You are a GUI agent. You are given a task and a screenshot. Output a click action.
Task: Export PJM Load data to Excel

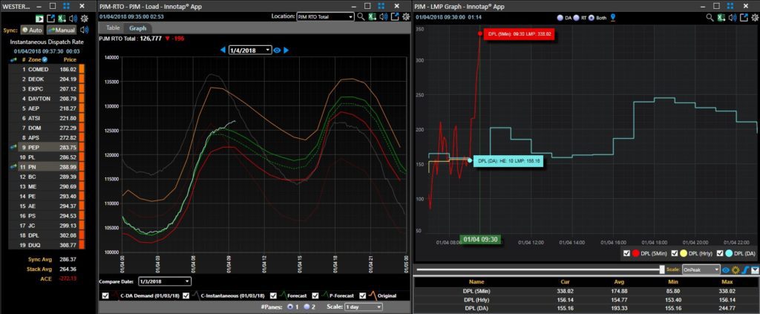pyautogui.click(x=373, y=16)
